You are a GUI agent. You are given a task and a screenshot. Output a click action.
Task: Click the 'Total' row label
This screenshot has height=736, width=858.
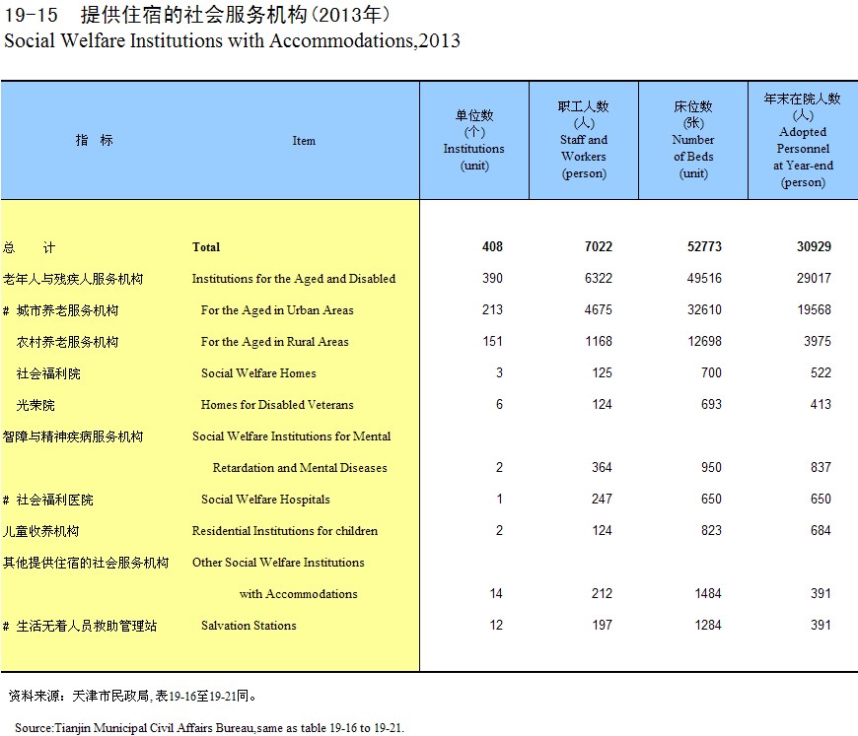(x=206, y=247)
